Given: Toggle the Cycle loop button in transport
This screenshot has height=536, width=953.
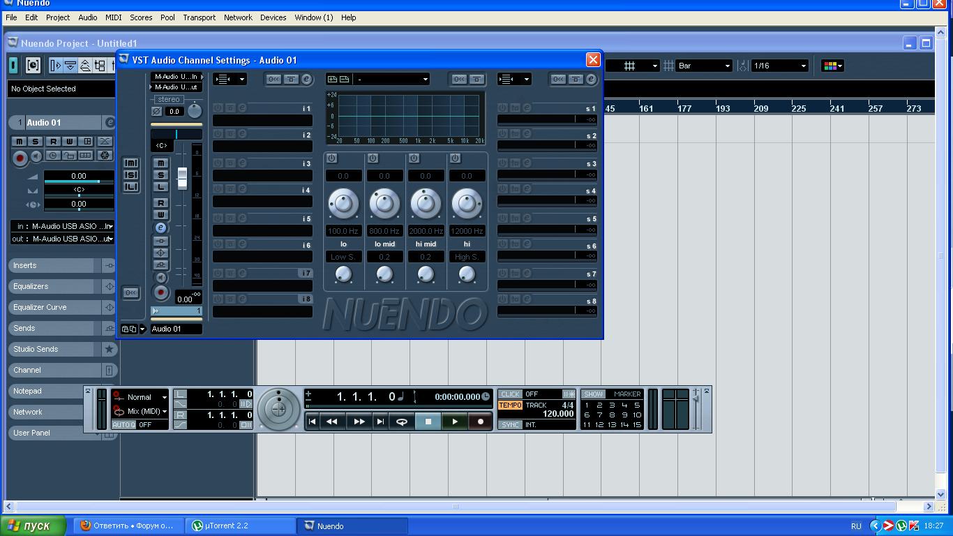Looking at the screenshot, I should (402, 422).
